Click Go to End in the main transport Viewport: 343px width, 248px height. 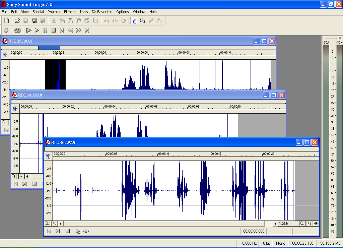[87, 30]
